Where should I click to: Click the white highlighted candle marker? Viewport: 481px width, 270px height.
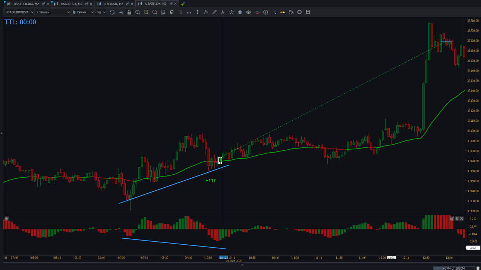point(220,161)
